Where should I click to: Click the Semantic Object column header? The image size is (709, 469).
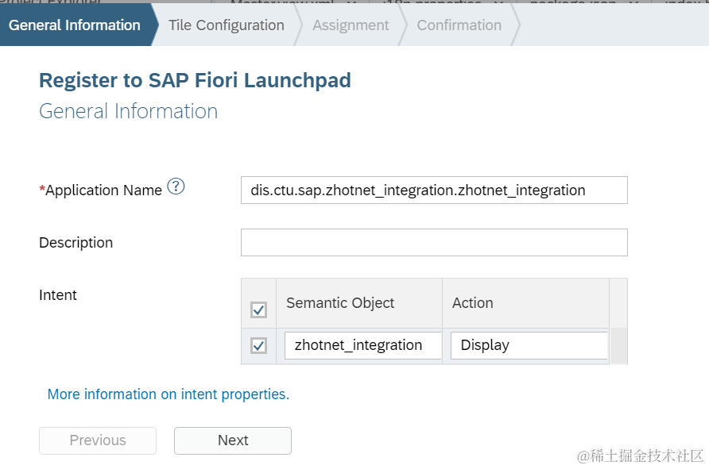click(340, 303)
